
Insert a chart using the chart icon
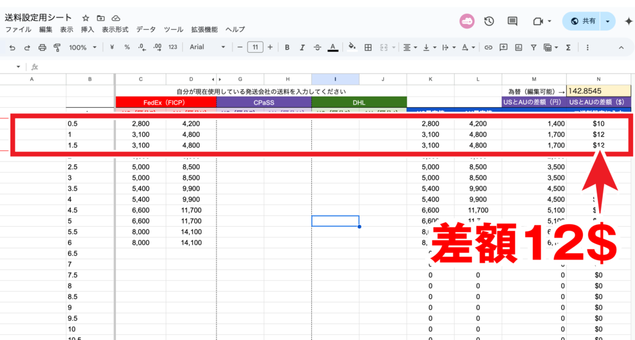518,47
